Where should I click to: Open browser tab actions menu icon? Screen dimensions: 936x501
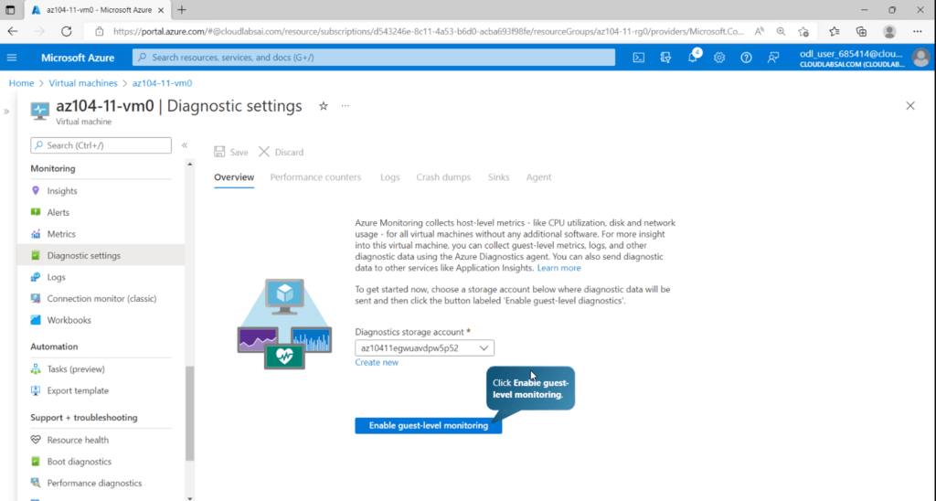pos(10,10)
